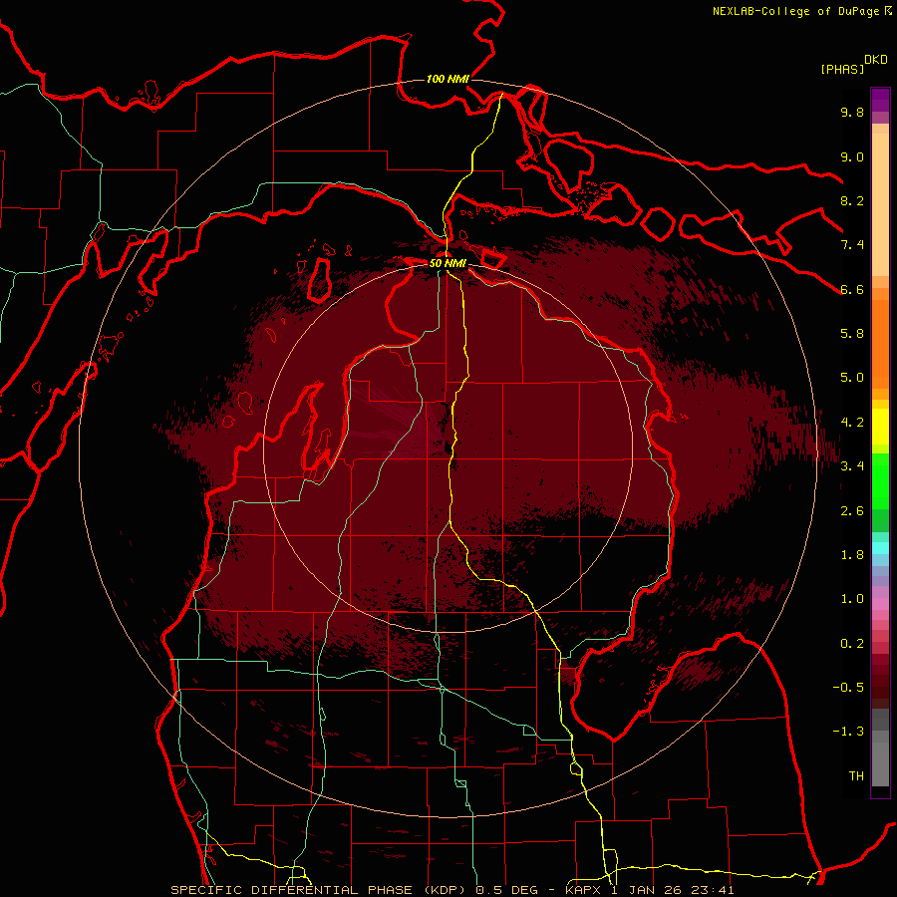Click the TH label on the color scale
Image resolution: width=897 pixels, height=897 pixels.
click(856, 776)
